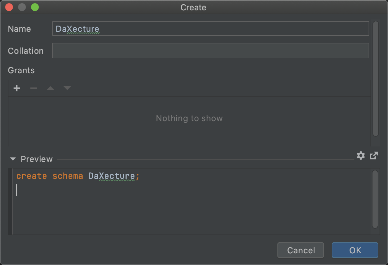Confirm schema creation with OK
The width and height of the screenshot is (388, 265).
(x=355, y=250)
